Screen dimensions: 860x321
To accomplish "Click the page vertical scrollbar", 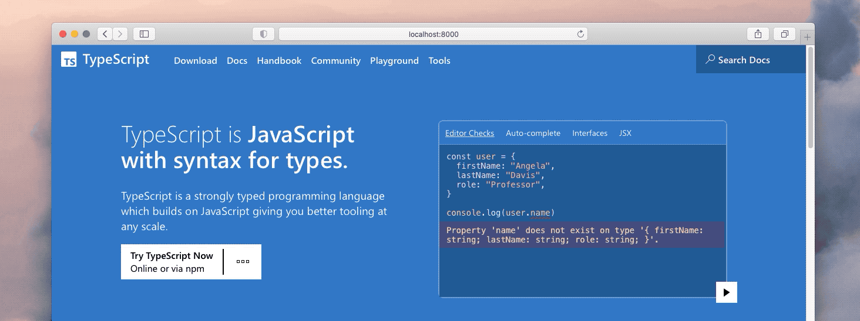I will (811, 97).
